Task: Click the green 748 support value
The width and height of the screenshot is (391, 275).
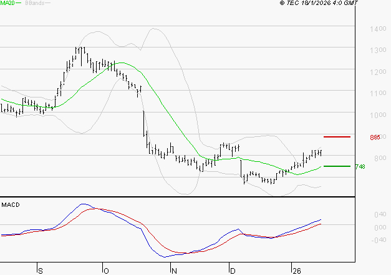Action: coord(360,166)
